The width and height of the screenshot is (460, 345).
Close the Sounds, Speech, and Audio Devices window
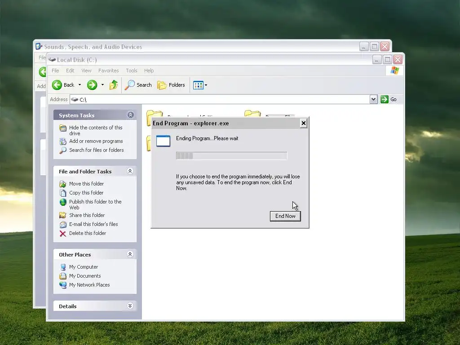coord(385,46)
